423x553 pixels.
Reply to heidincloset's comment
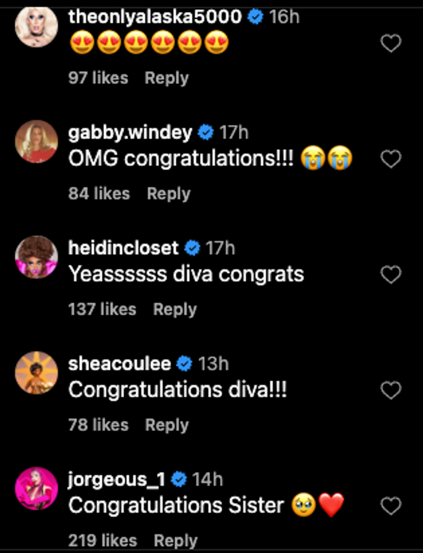tap(175, 310)
